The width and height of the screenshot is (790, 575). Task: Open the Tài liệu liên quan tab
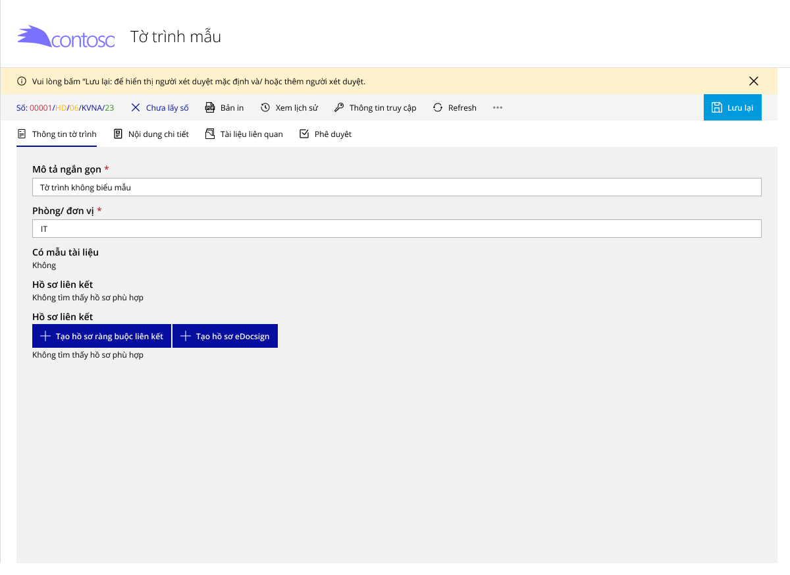click(244, 134)
